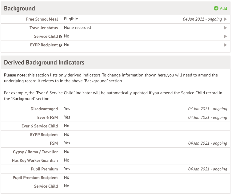
Task: Expand the Free School Meal row arrow
Action: click(226, 19)
